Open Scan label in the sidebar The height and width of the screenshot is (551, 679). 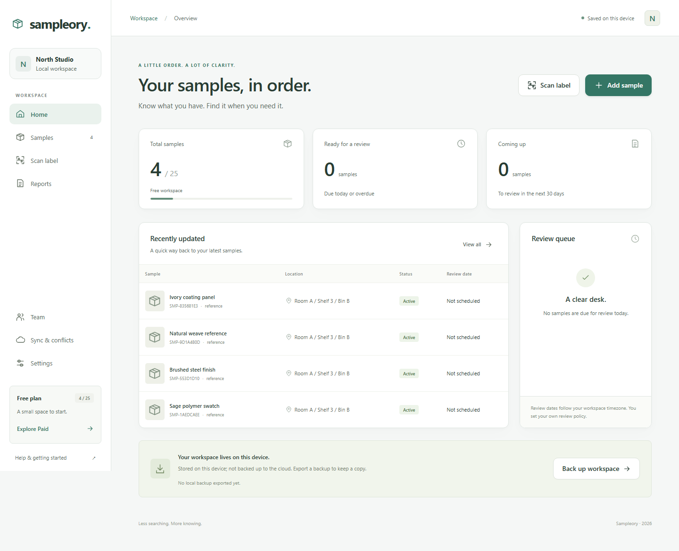tap(55, 160)
